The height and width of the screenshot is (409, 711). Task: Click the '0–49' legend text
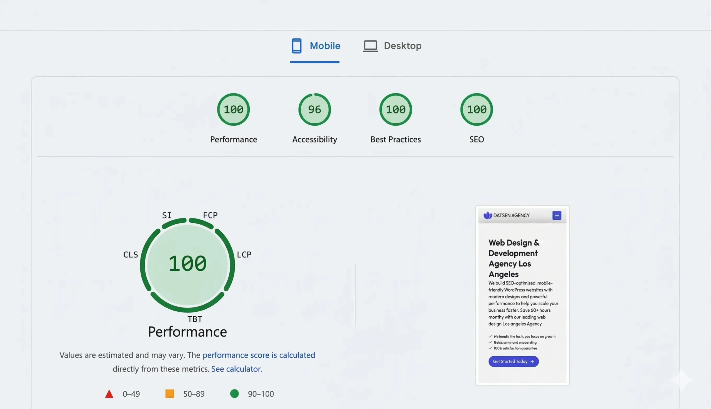tap(131, 394)
